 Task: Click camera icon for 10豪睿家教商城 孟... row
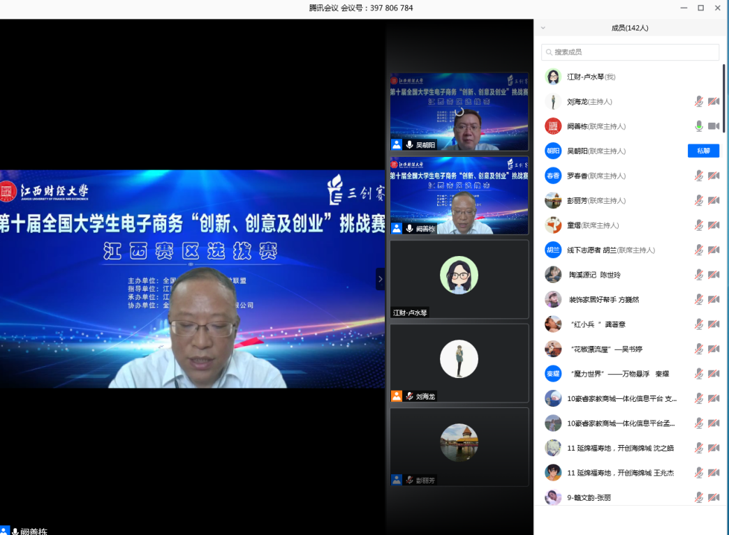click(x=714, y=423)
